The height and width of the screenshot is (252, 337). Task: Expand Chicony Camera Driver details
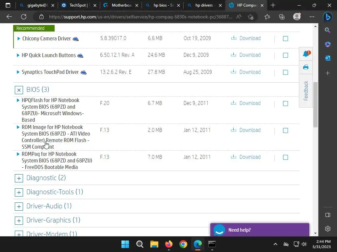click(x=19, y=39)
